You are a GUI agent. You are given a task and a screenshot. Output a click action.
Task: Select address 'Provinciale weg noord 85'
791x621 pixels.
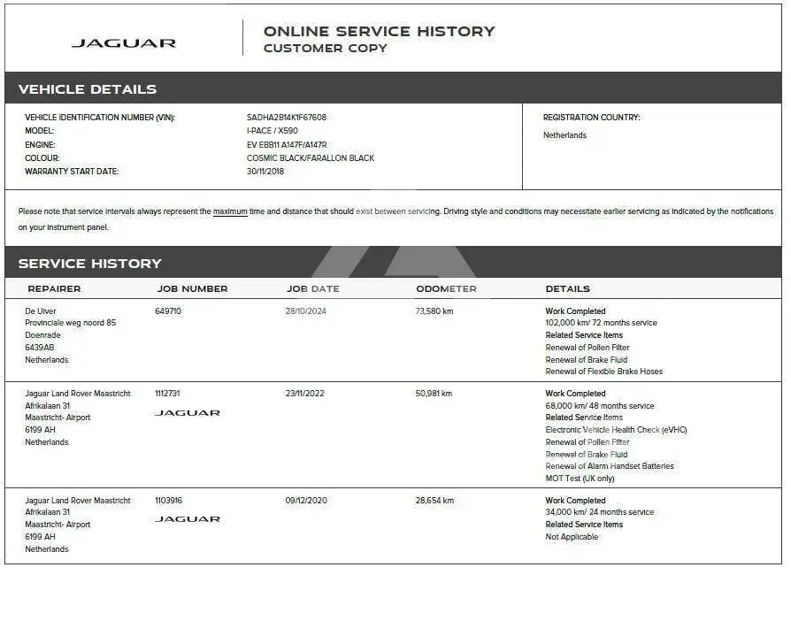point(70,323)
